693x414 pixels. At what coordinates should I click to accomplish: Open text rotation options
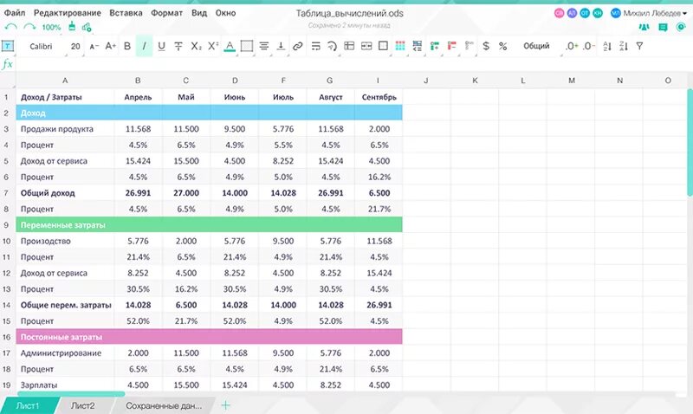tap(332, 46)
